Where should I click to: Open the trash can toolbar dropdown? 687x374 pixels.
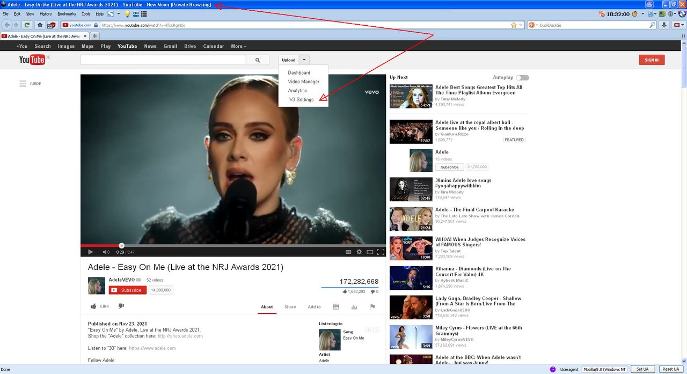click(x=674, y=14)
